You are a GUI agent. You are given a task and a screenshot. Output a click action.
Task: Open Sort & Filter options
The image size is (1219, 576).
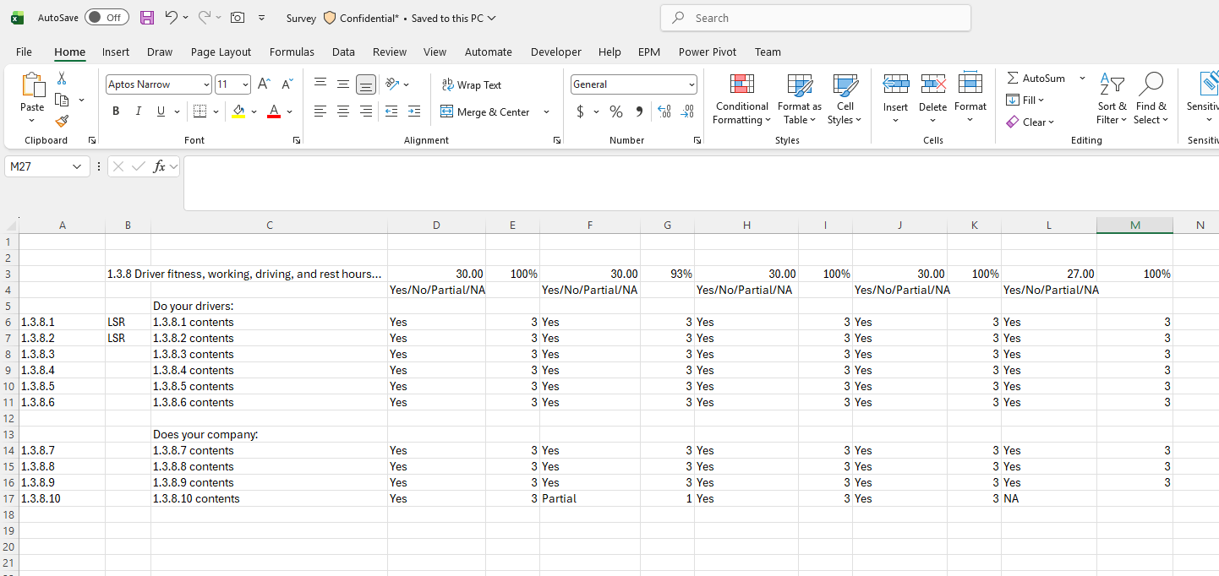click(x=1112, y=99)
